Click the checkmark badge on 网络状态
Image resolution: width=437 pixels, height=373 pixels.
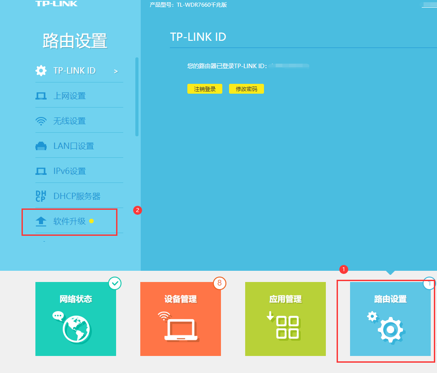coord(115,283)
